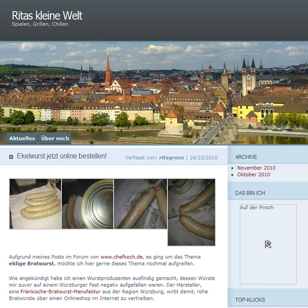The height and width of the screenshot is (308, 308).
Task: Open the first thumbnail of stacked sausages
Action: [35, 204]
